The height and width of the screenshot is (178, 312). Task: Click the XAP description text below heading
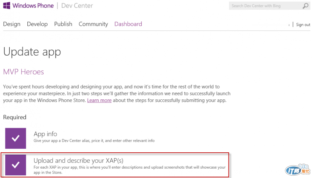point(129,170)
